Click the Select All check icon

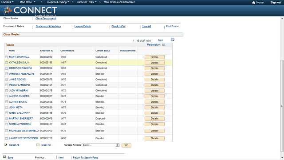point(6,145)
